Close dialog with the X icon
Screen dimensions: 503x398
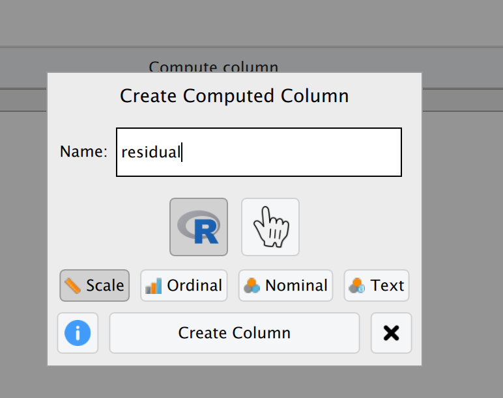click(x=392, y=333)
